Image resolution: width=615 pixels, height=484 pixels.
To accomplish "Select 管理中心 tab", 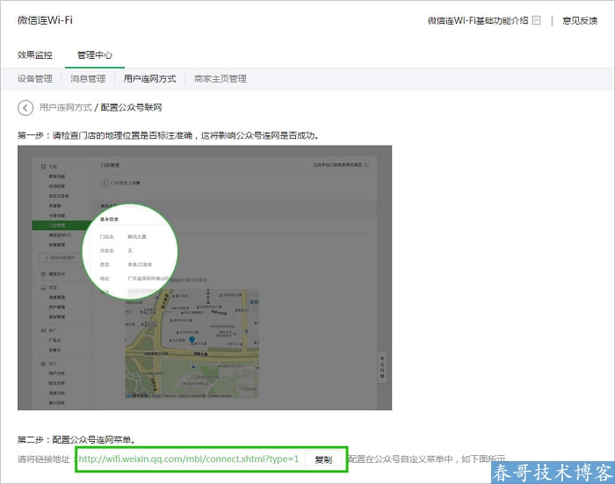I will (x=95, y=55).
